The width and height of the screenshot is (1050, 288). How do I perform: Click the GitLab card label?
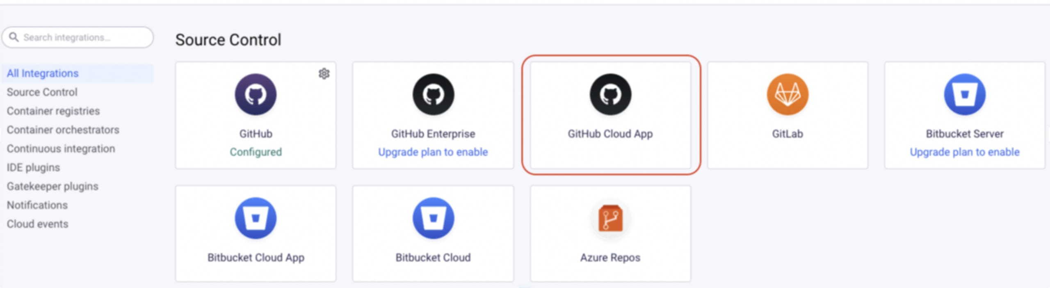click(x=787, y=134)
